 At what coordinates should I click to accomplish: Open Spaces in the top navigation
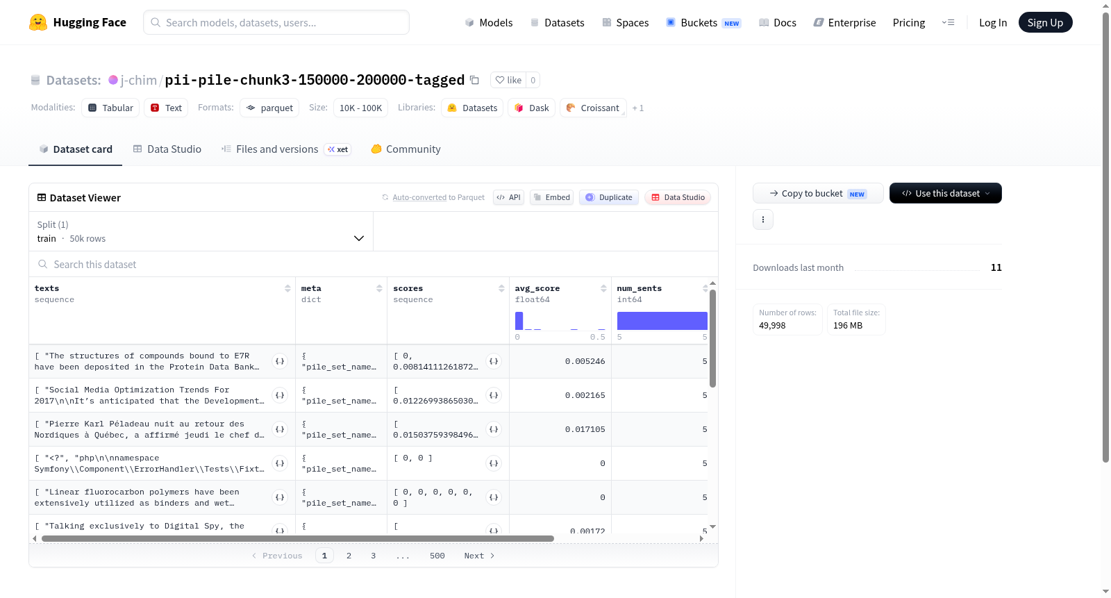(626, 22)
